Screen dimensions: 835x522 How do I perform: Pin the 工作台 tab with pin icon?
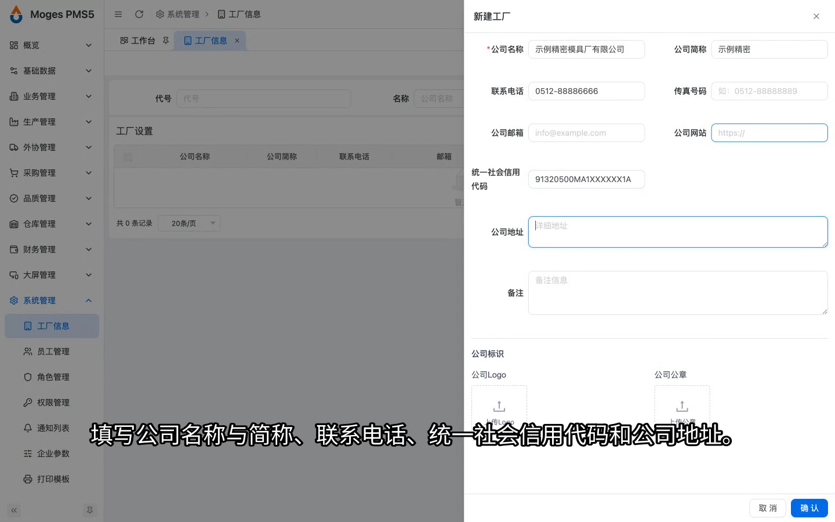click(166, 41)
